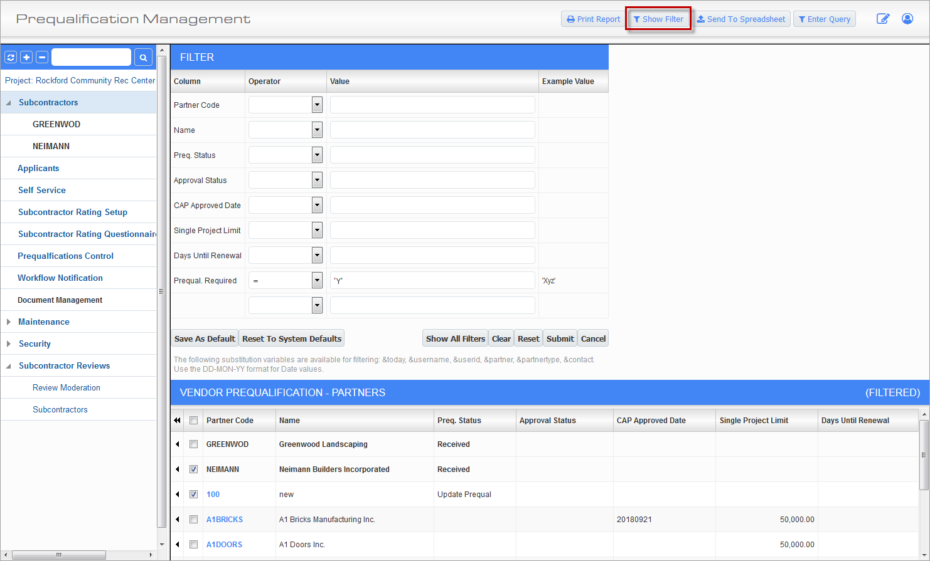Collapse all tree nodes with minus icon
This screenshot has height=561, width=930.
(x=41, y=57)
